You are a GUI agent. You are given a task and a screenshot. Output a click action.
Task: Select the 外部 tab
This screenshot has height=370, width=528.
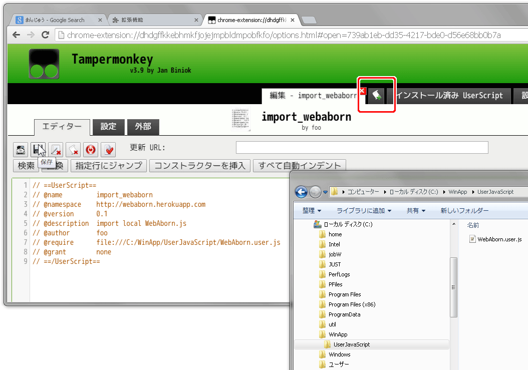pos(143,127)
